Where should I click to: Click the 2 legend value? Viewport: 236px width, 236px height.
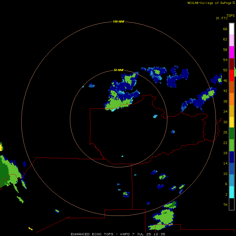(x=226, y=195)
